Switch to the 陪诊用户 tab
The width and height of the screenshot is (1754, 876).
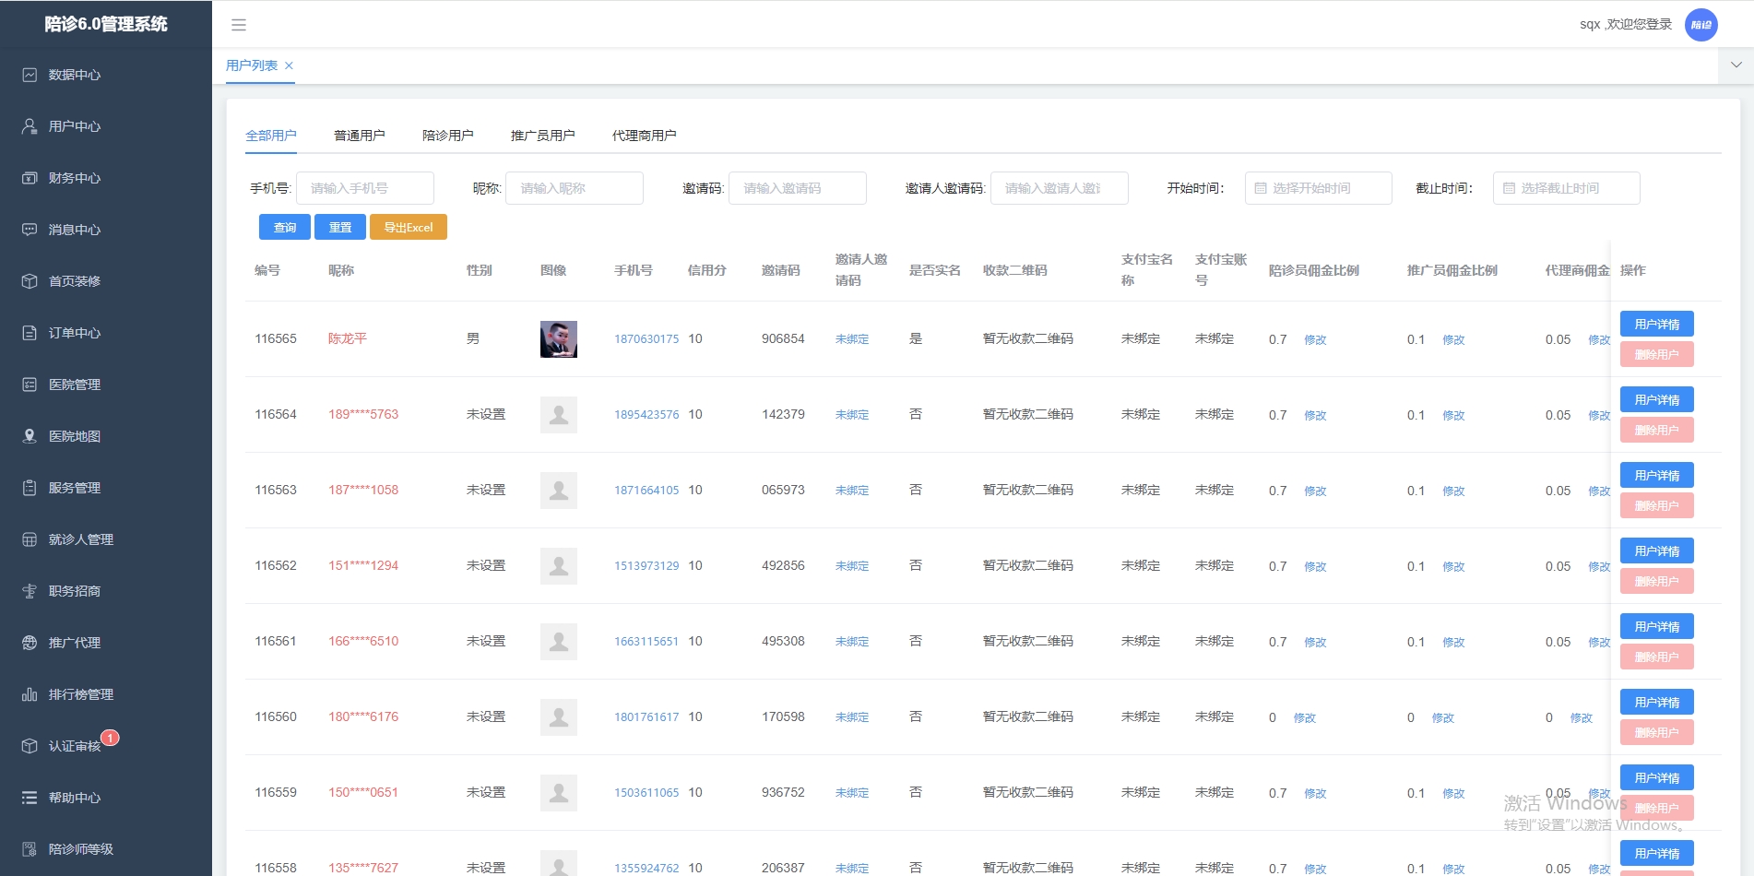447,136
